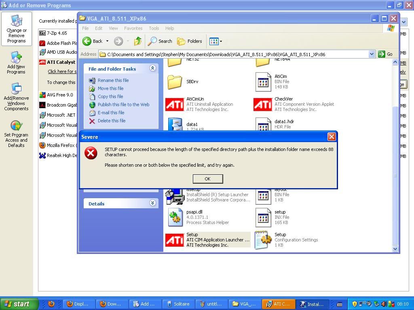Click Copy this file
Viewport: 414px width, 310px height.
coord(110,96)
